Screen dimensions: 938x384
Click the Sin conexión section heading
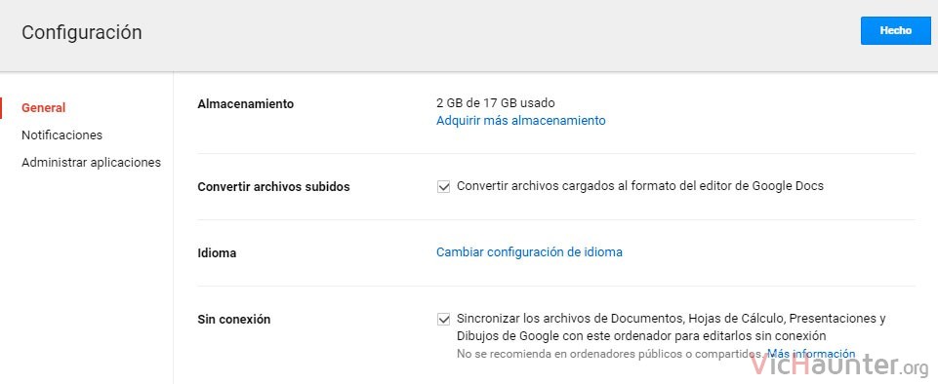234,320
